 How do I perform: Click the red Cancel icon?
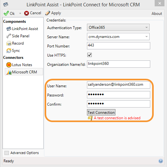coord(27,13)
